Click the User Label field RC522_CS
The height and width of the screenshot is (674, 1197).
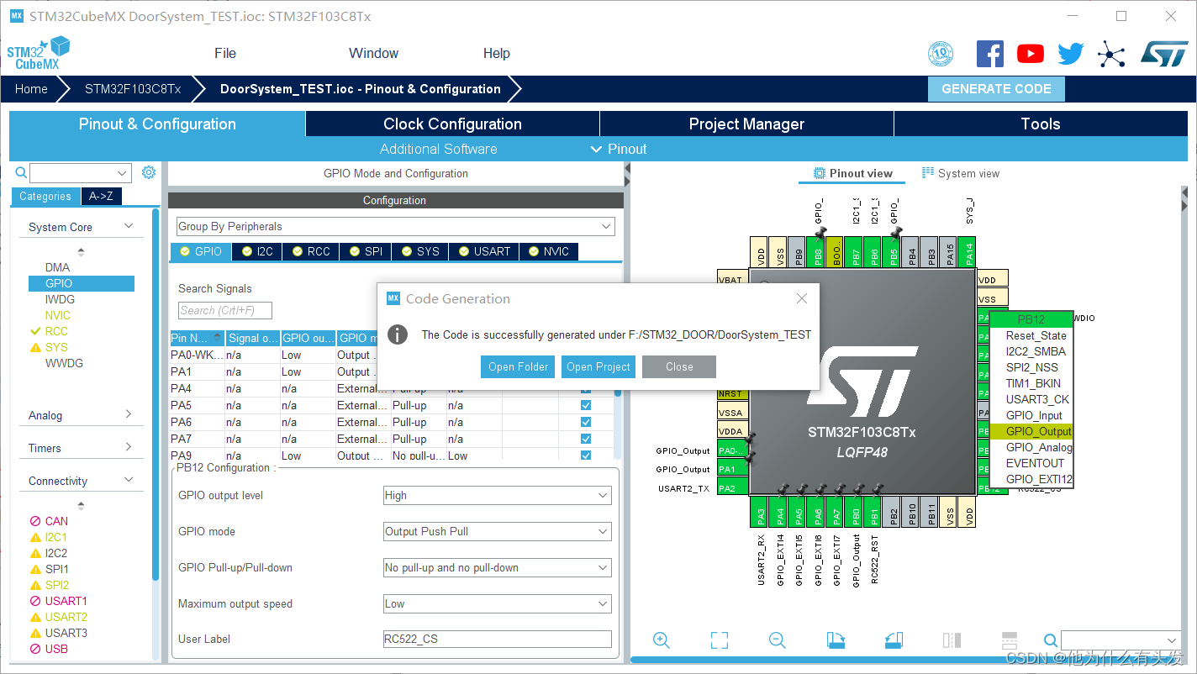(497, 639)
